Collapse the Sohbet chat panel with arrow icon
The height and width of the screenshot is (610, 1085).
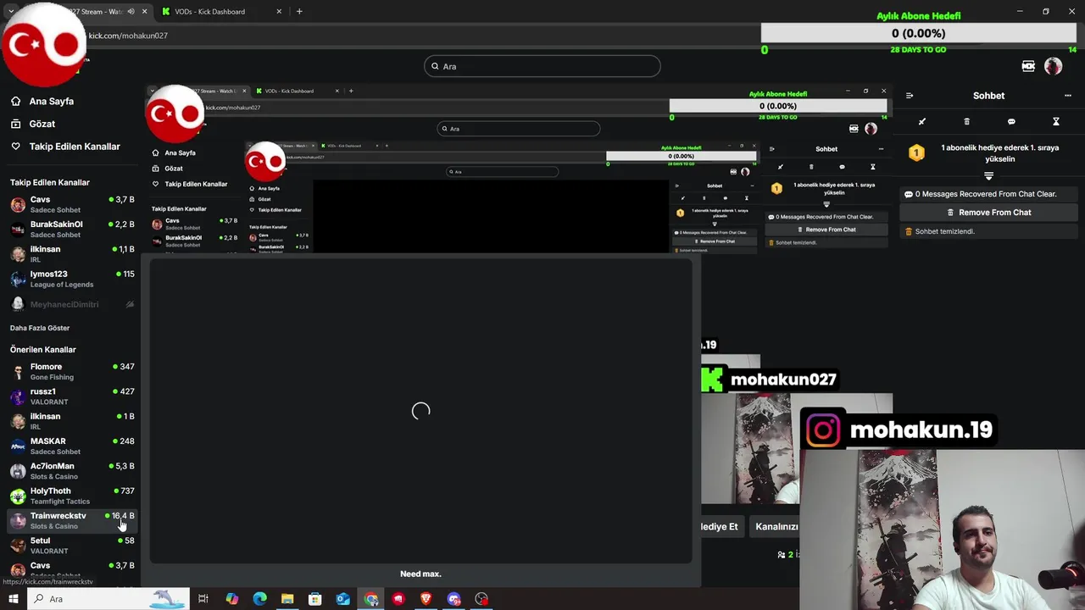click(x=909, y=96)
